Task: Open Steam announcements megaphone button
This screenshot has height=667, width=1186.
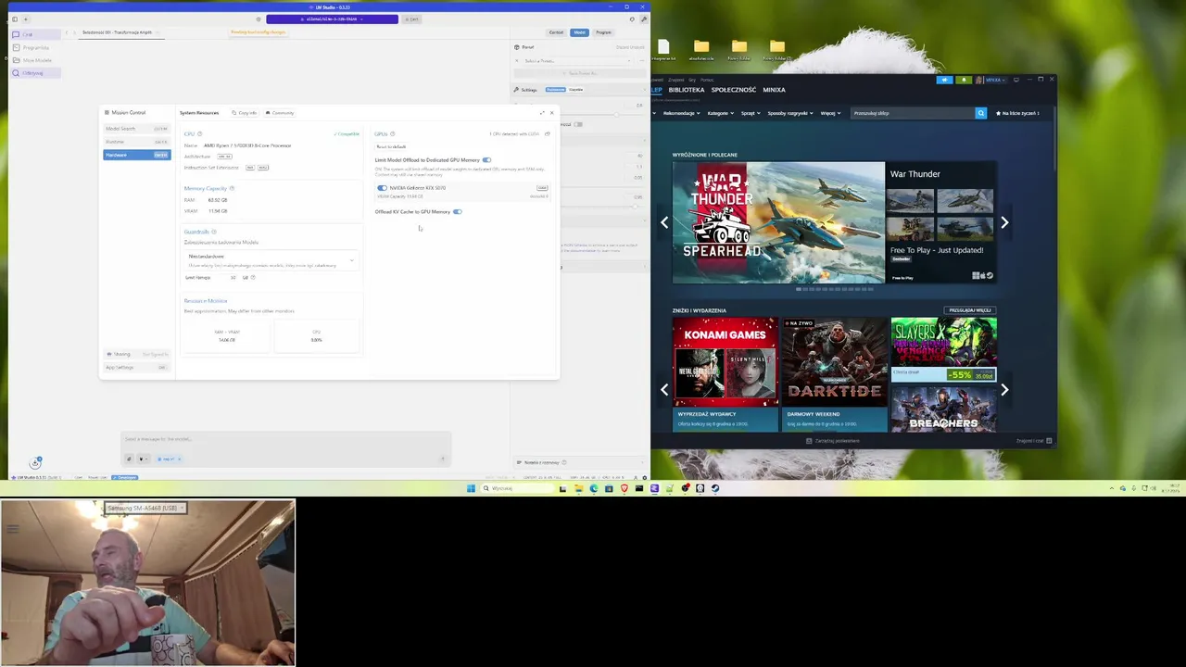Action: [944, 80]
